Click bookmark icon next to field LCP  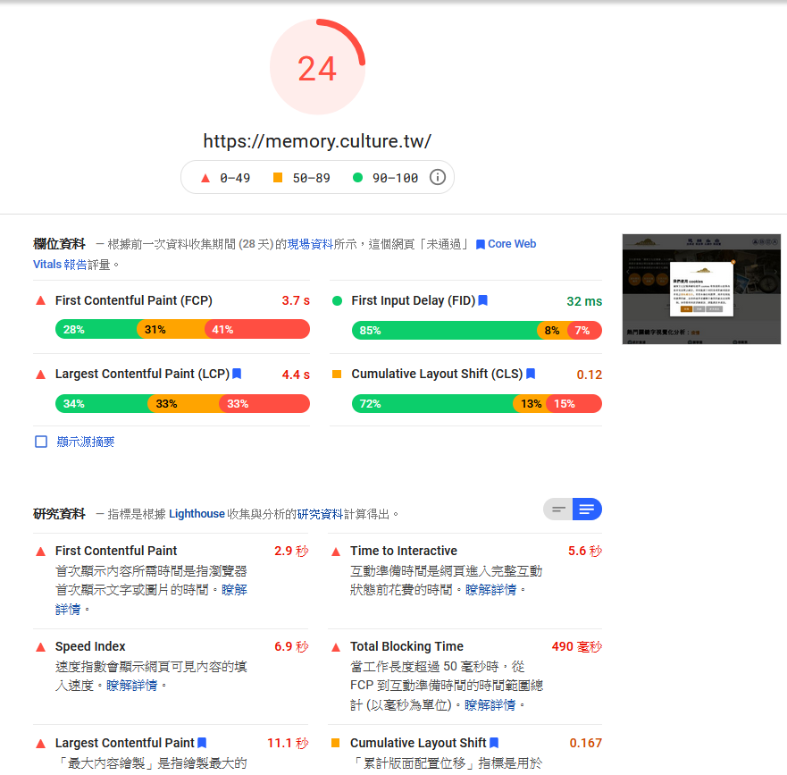click(x=237, y=375)
